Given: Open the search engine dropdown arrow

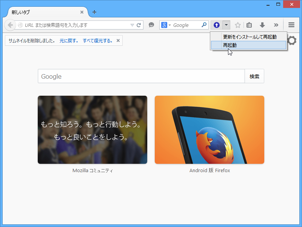Looking at the screenshot, I should coord(169,25).
